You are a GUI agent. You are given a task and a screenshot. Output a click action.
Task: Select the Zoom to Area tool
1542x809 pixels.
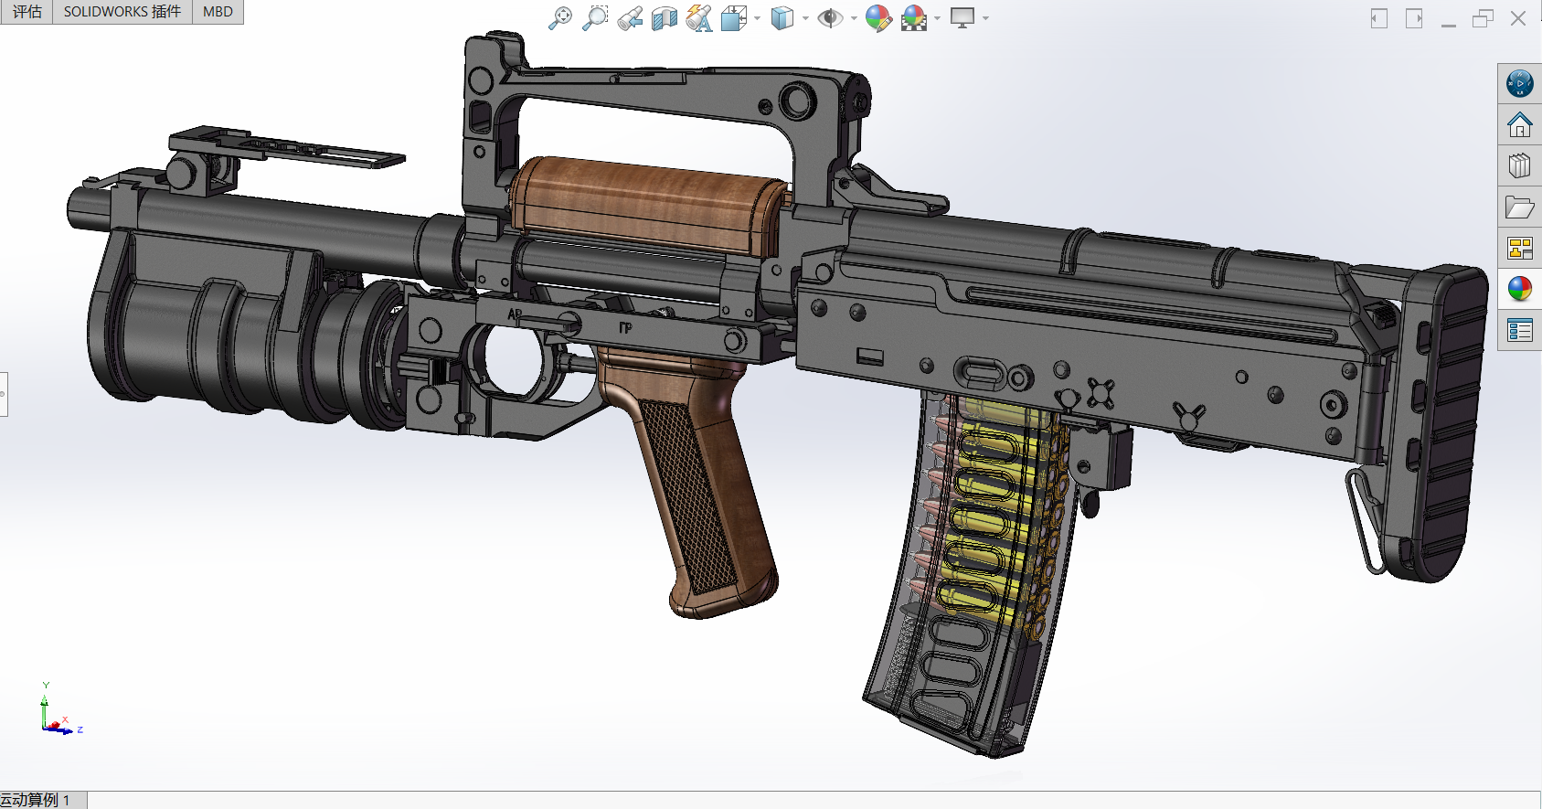tap(594, 18)
